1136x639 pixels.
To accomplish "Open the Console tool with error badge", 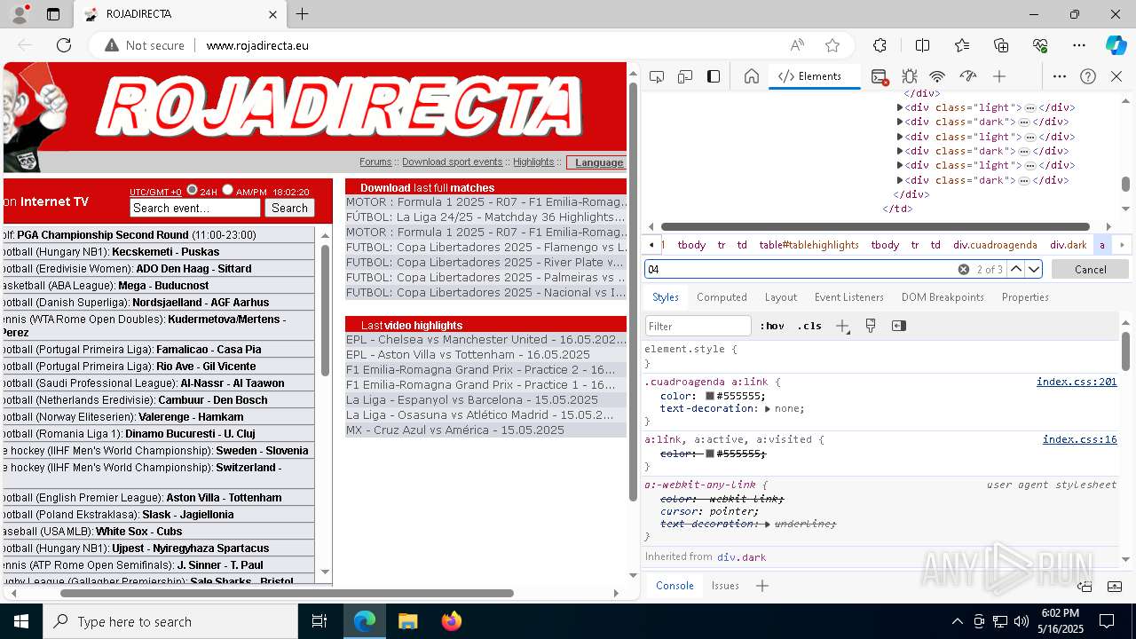I will tap(880, 76).
